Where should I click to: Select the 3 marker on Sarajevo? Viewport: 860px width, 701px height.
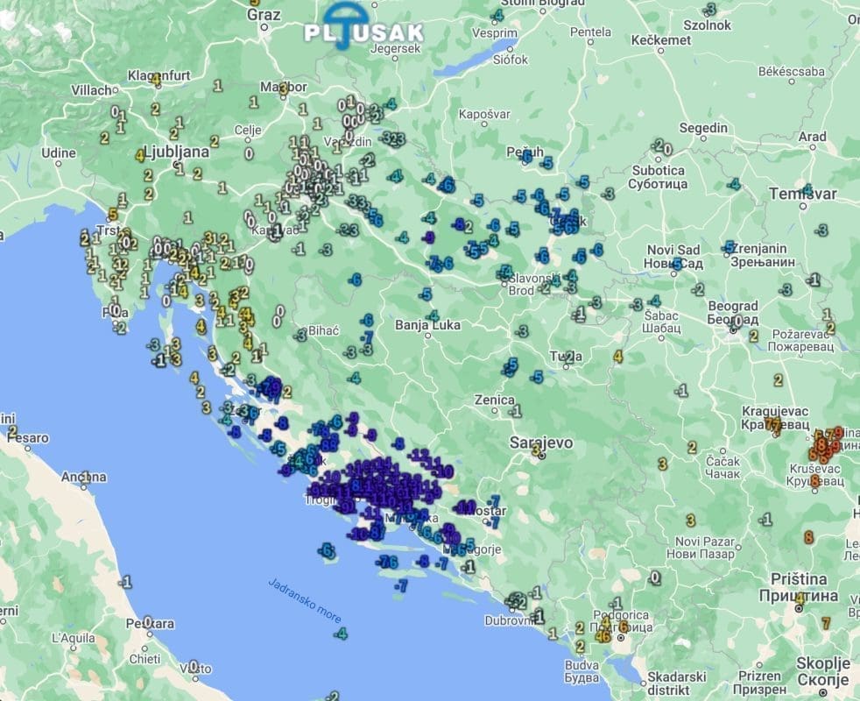(536, 450)
